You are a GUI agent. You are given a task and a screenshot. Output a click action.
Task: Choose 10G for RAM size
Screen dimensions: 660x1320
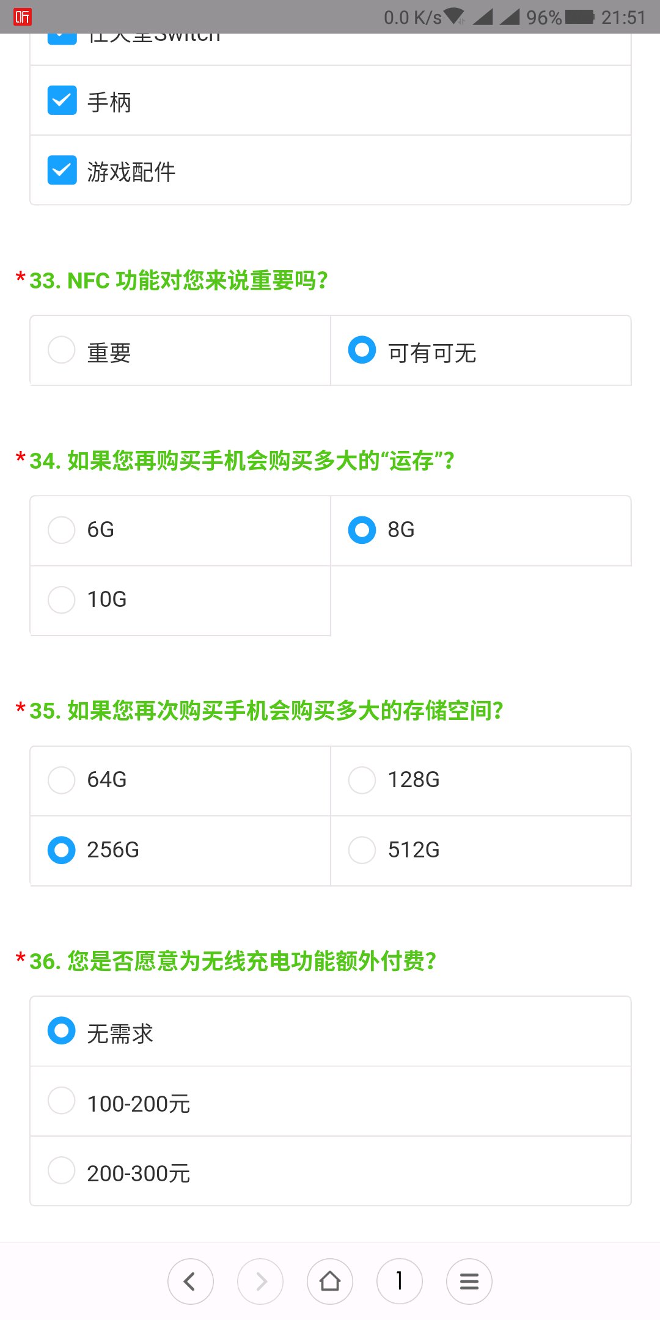click(x=62, y=599)
